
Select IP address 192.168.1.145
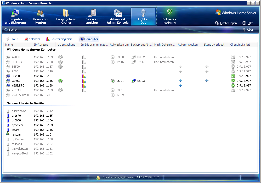pos(43,81)
